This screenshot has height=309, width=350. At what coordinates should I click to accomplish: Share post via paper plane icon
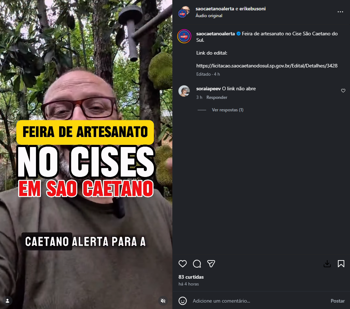click(211, 264)
